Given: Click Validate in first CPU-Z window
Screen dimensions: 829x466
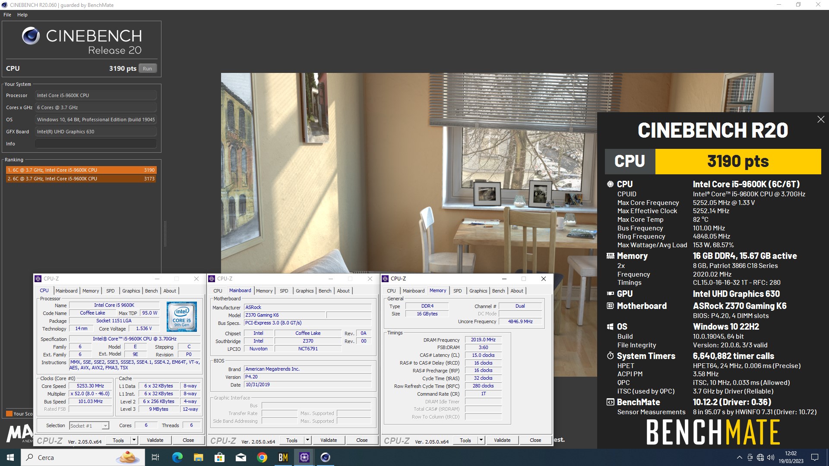Looking at the screenshot, I should coord(155,440).
